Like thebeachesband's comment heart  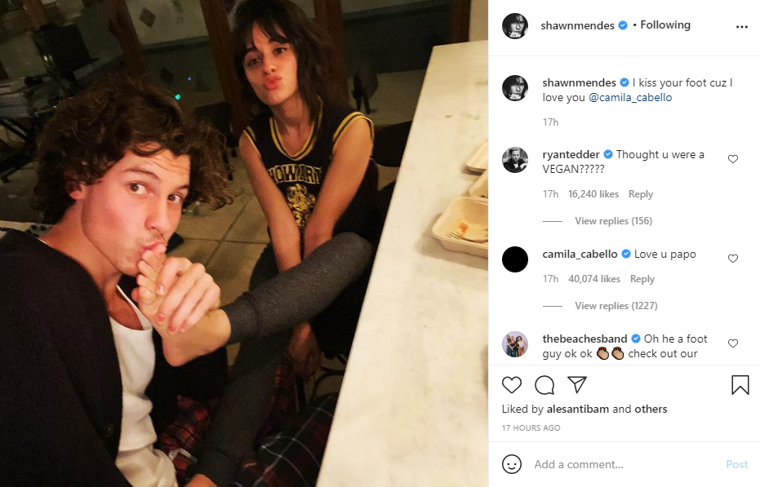tap(733, 343)
